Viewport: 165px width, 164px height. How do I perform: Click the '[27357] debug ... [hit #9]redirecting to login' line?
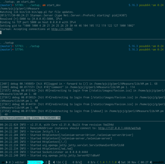[x=83, y=92]
